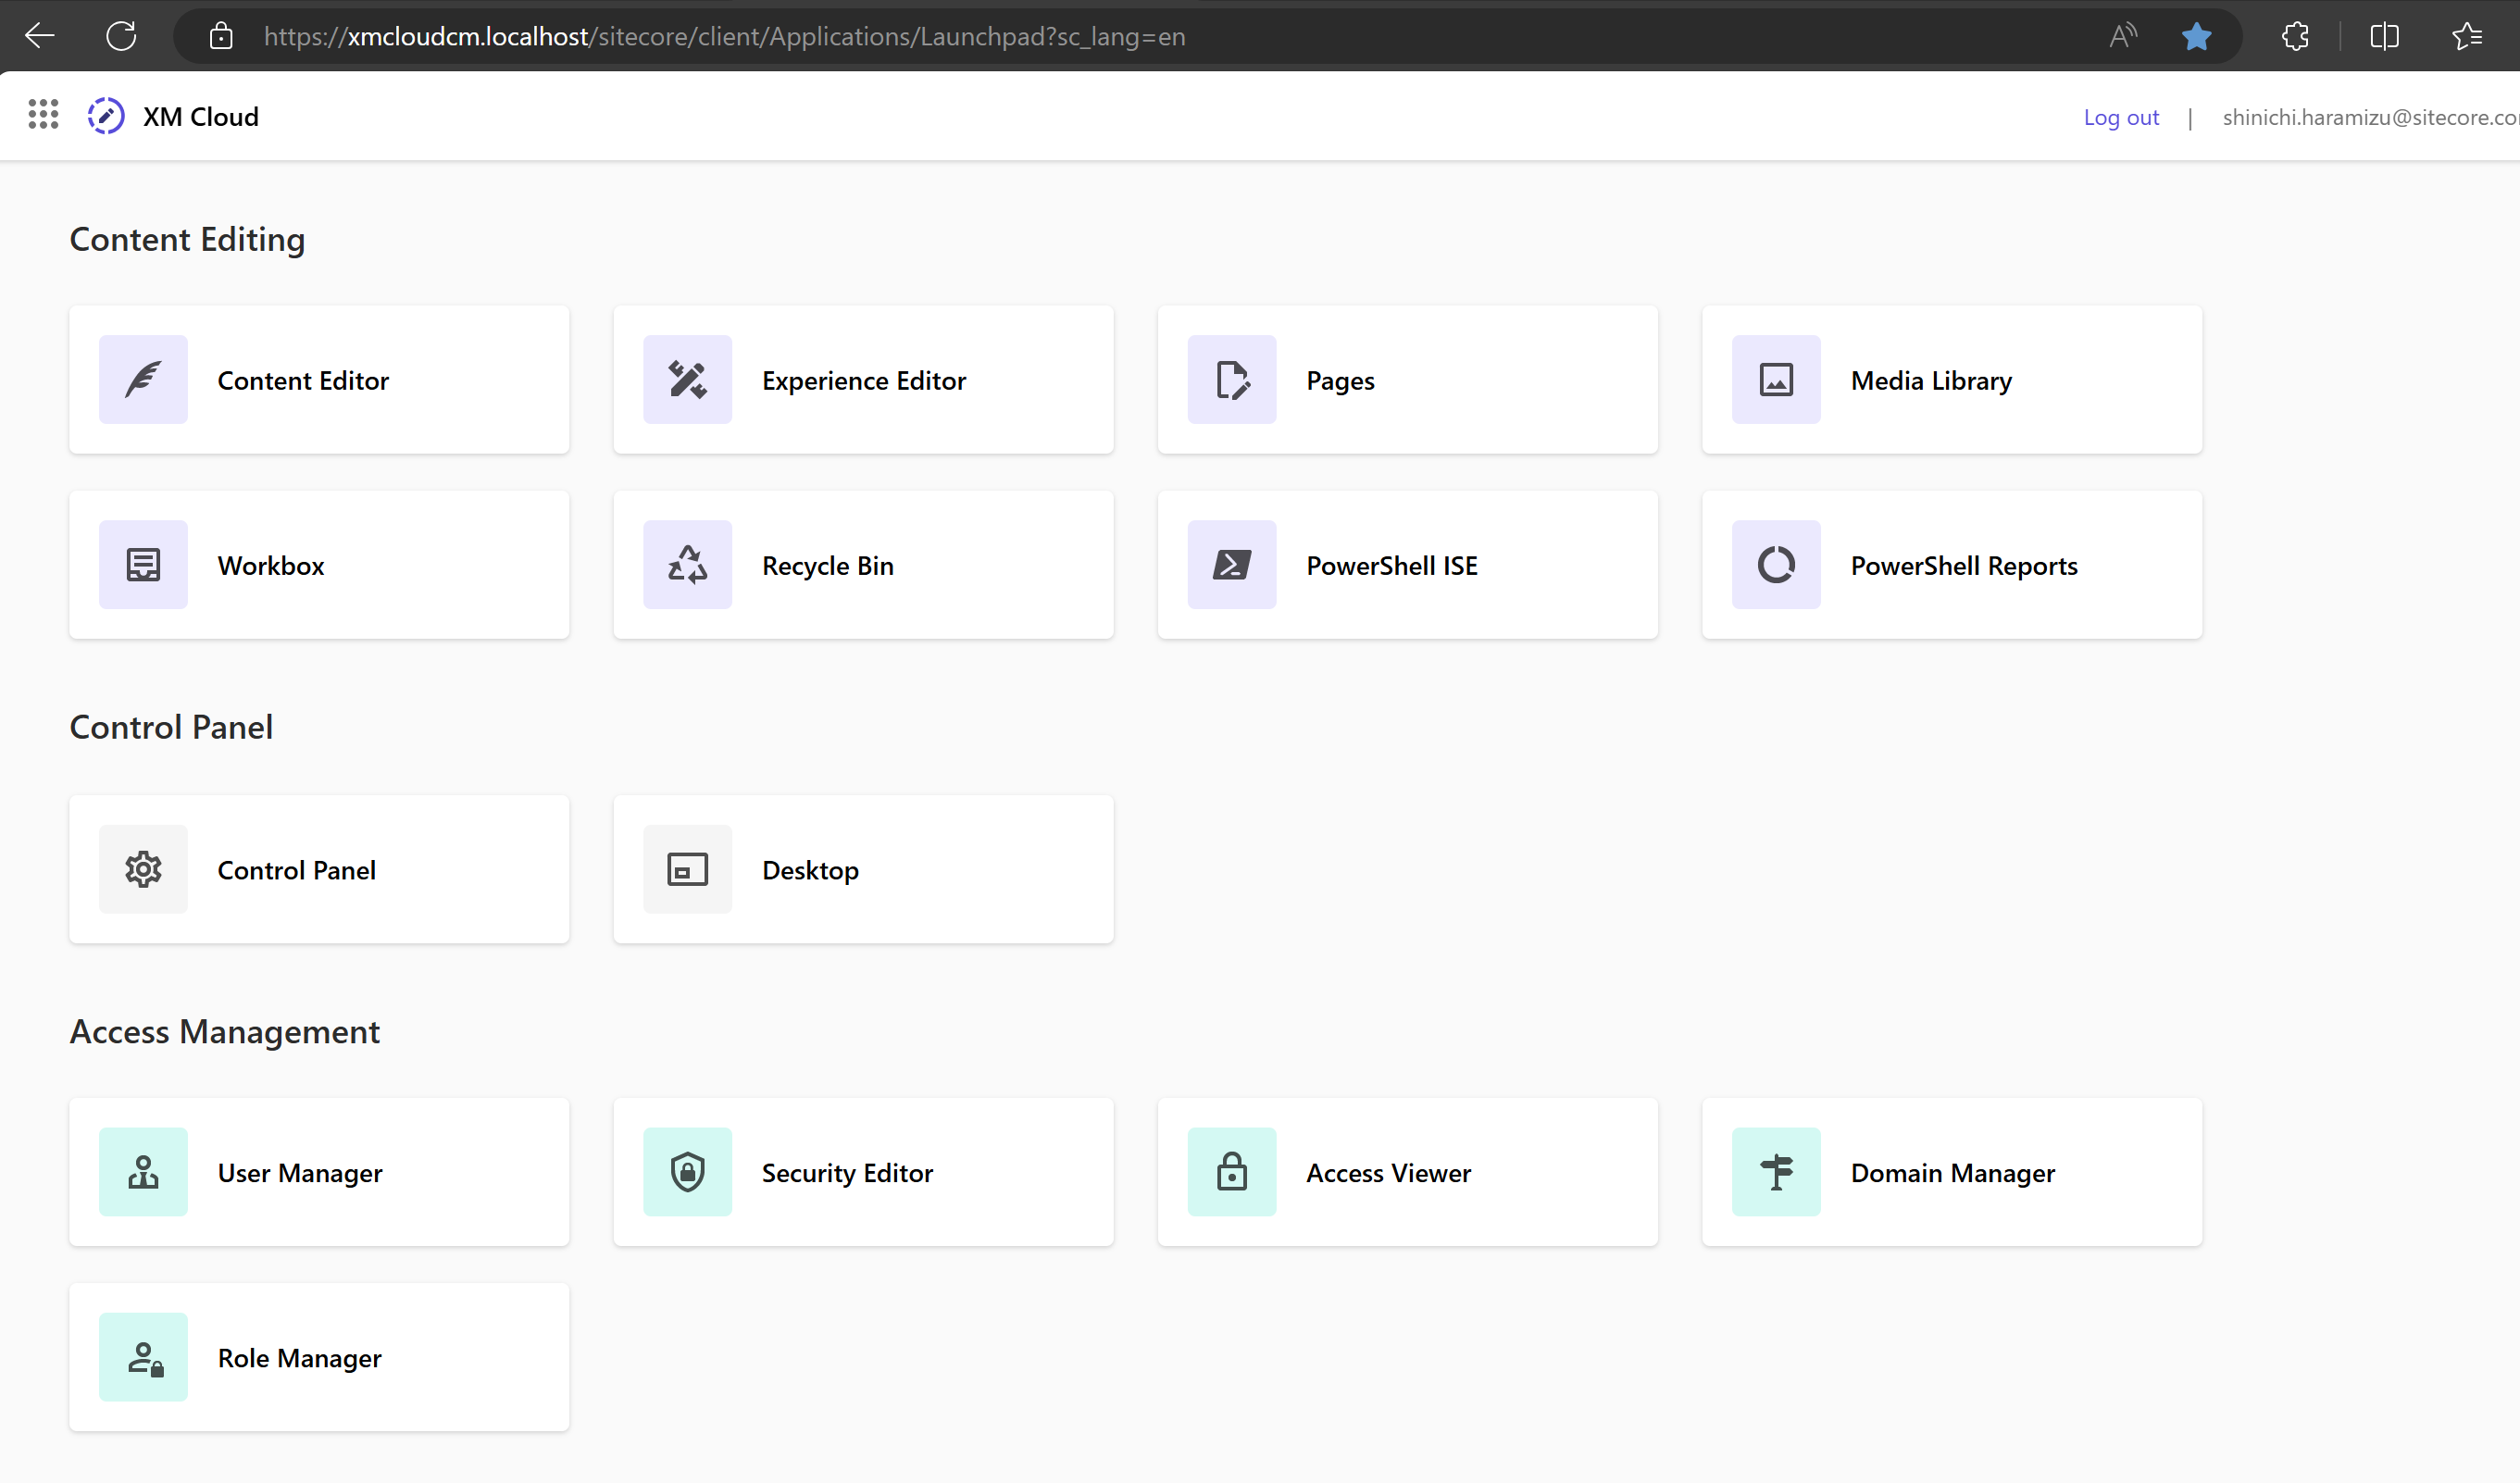Open the Security Editor label
The image size is (2520, 1483).
click(847, 1174)
